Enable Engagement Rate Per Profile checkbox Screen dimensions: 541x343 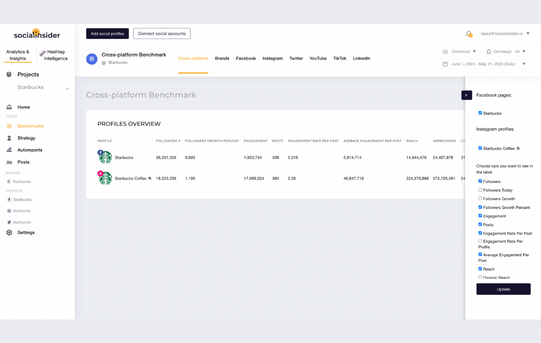point(480,241)
